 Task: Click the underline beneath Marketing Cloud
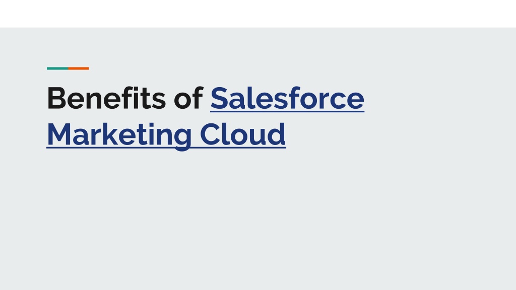166,148
